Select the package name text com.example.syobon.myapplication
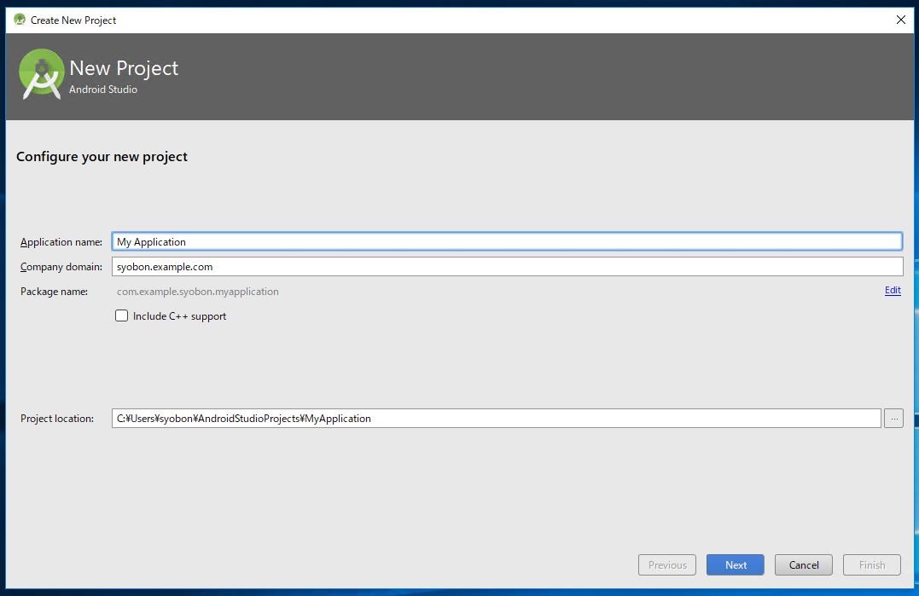 pos(197,291)
